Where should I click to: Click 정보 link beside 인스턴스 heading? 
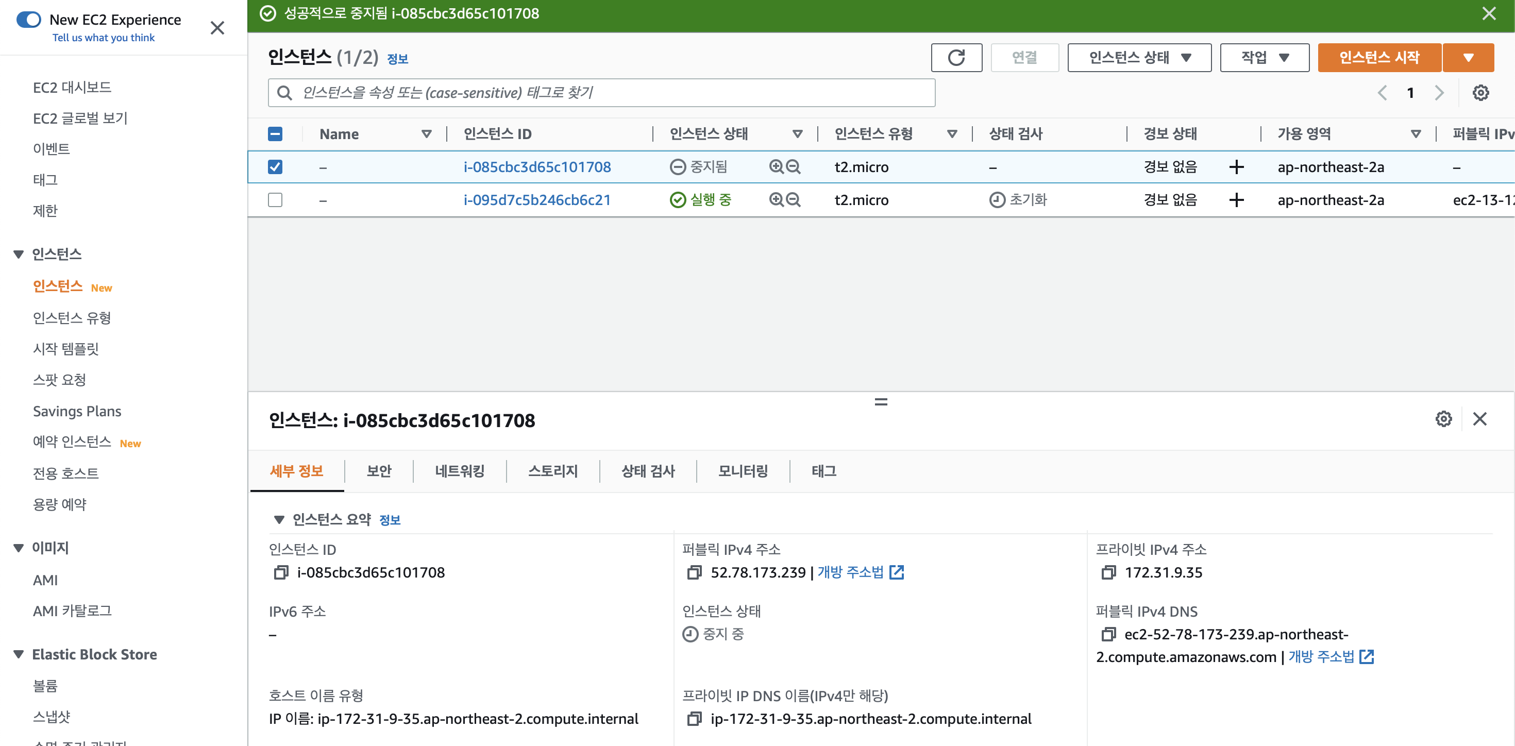tap(398, 59)
